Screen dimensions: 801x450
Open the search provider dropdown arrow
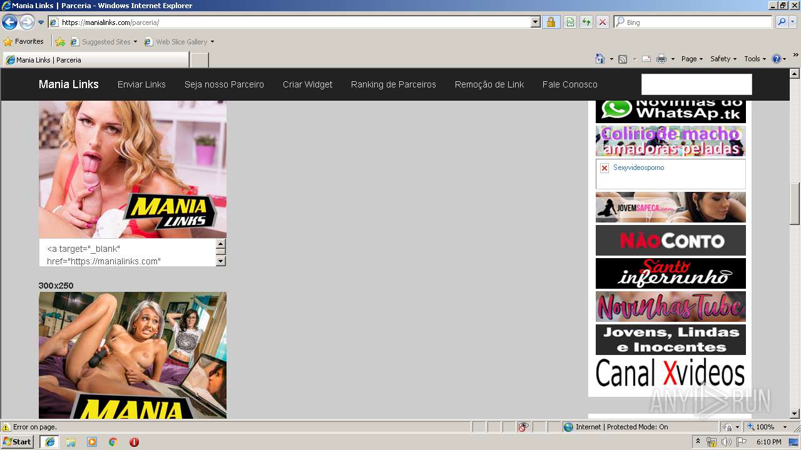[793, 22]
